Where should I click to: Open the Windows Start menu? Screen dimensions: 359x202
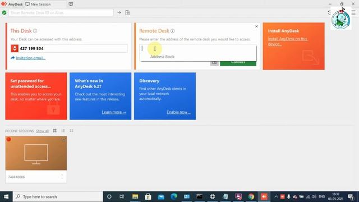click(6, 196)
